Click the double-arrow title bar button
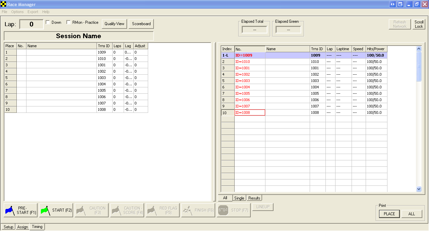Screen dimensions: 429x231 (x=392, y=4)
